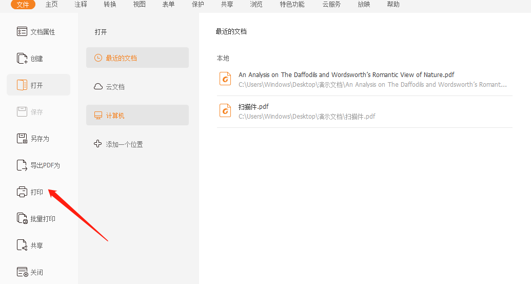Select 最近的文档 recent documents entry

(x=121, y=58)
